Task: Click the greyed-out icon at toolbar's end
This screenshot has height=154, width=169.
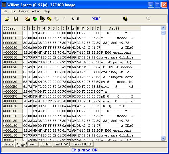Action: pyautogui.click(x=148, y=19)
